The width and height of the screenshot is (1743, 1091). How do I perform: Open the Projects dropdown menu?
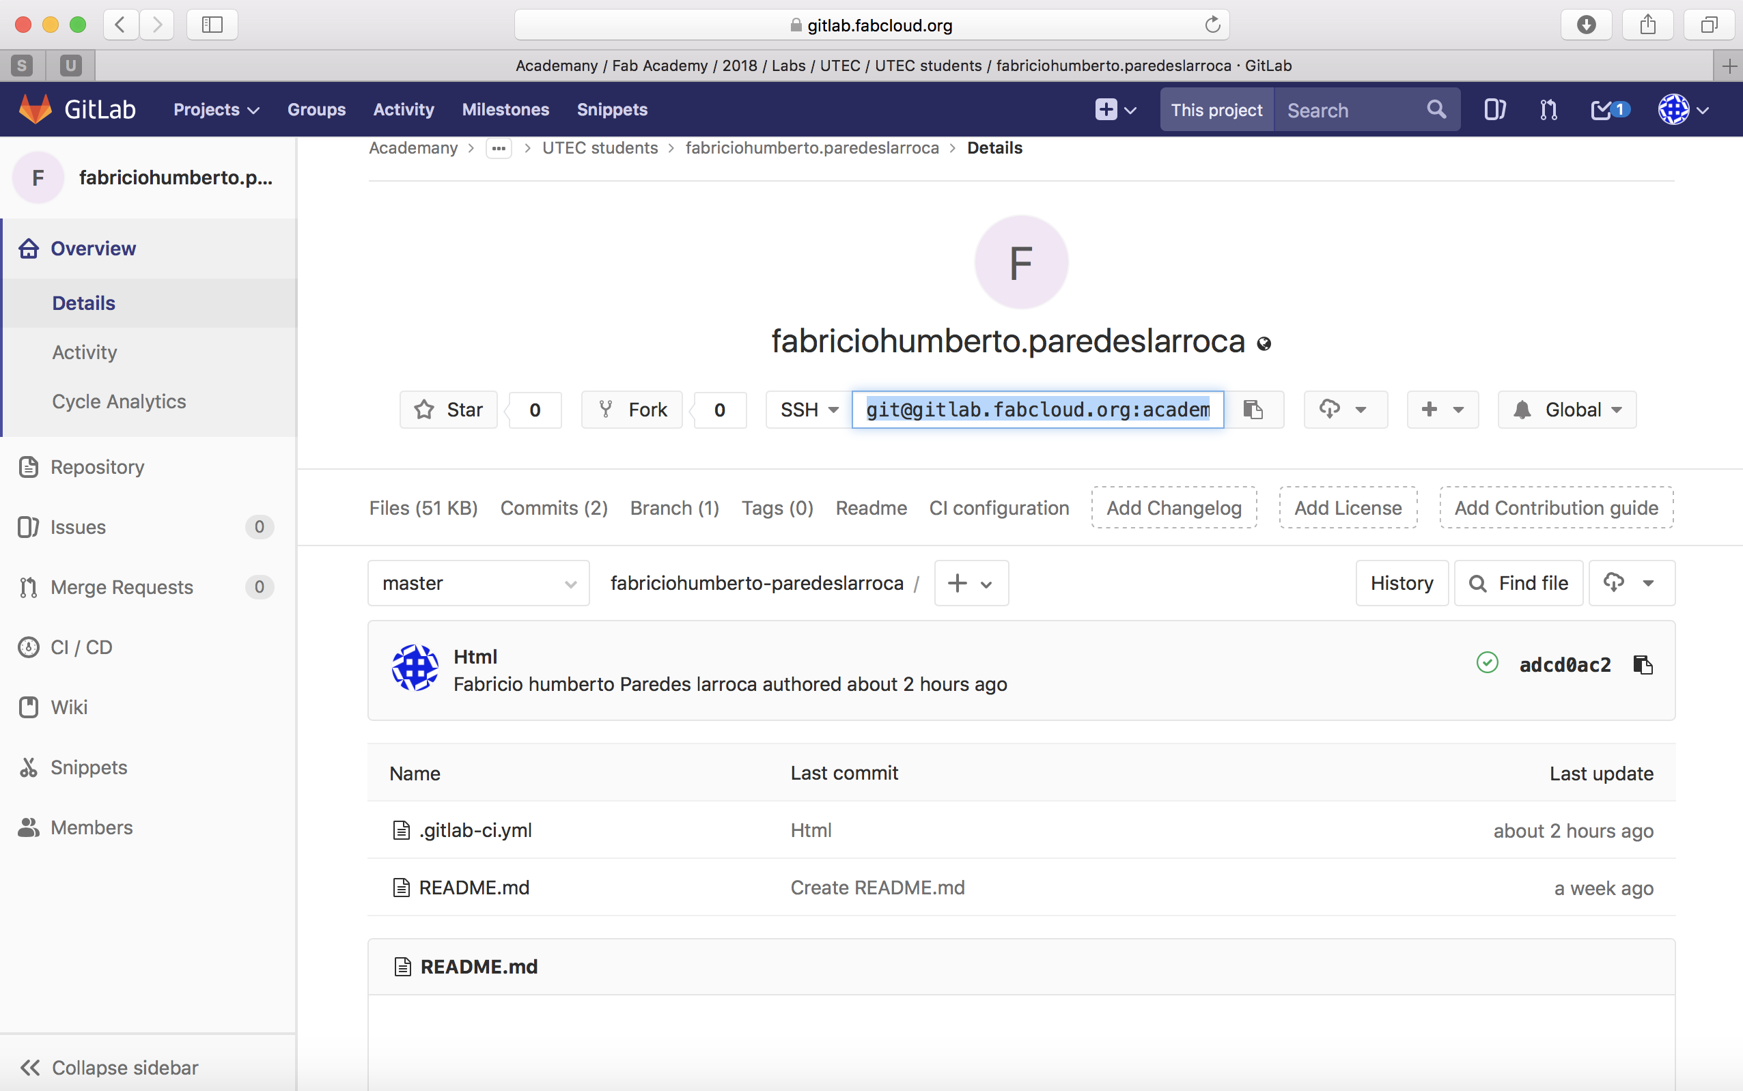(x=216, y=110)
